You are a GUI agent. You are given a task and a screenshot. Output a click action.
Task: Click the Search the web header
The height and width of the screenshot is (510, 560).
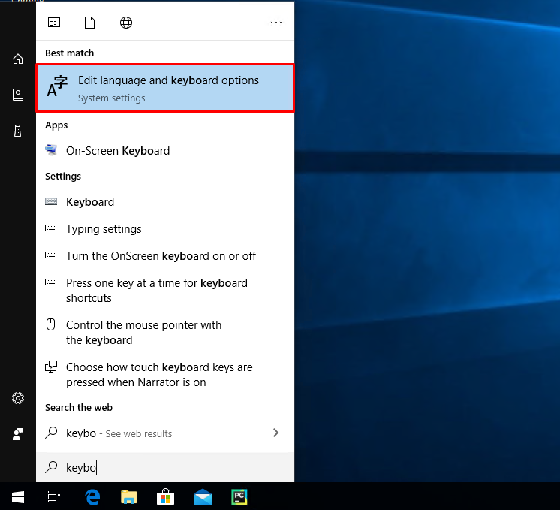79,407
